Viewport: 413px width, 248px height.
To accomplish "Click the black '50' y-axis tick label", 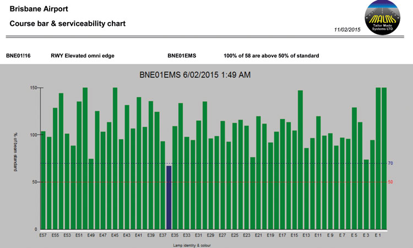I will tap(35, 182).
